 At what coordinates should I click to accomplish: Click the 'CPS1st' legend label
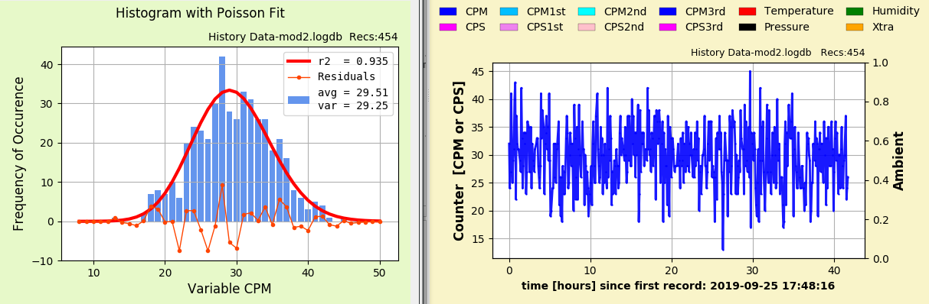point(545,27)
